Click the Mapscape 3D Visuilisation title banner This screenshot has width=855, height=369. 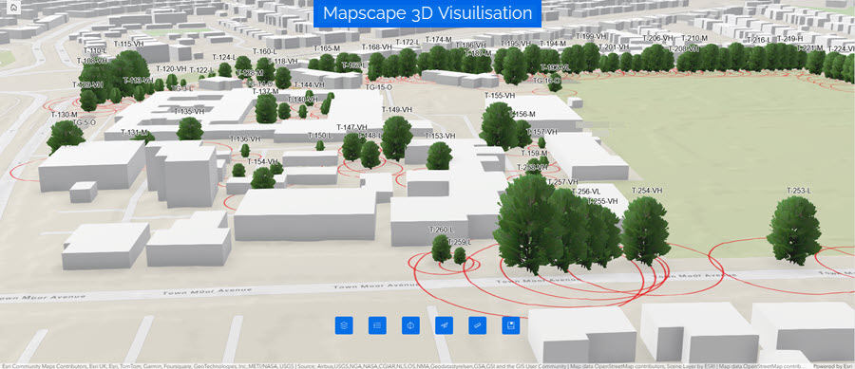(x=427, y=13)
